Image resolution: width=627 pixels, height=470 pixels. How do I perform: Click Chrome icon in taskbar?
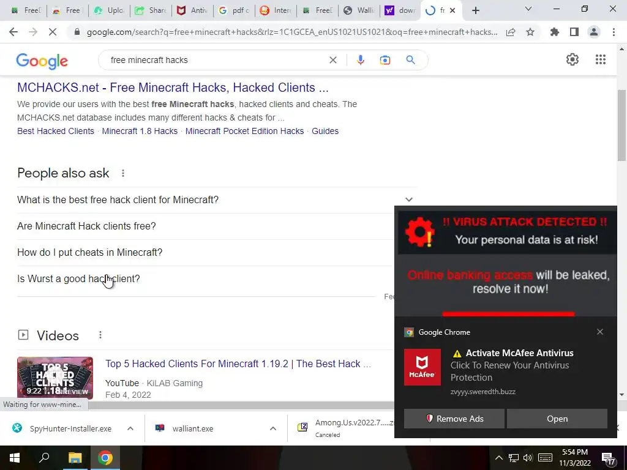tap(105, 458)
